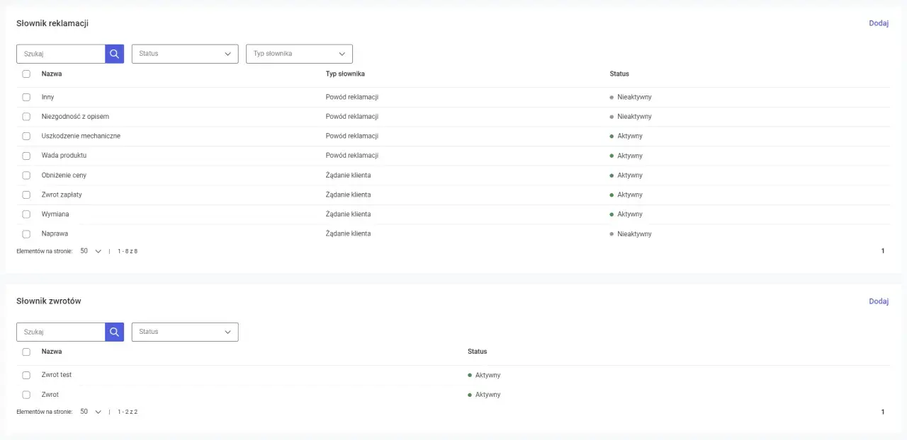
Task: Tick the Uszkodzenie mechaniczne checkbox
Action: tap(26, 136)
